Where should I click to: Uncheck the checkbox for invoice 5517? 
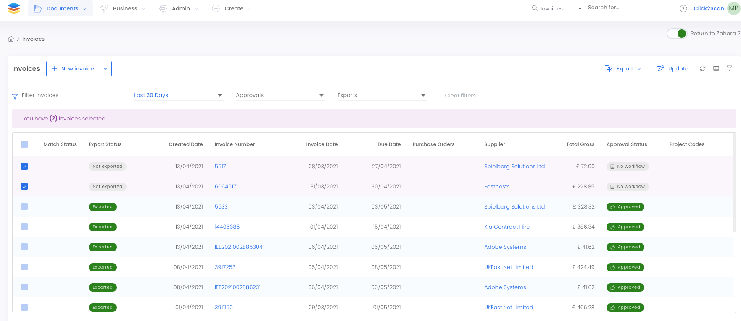click(24, 166)
